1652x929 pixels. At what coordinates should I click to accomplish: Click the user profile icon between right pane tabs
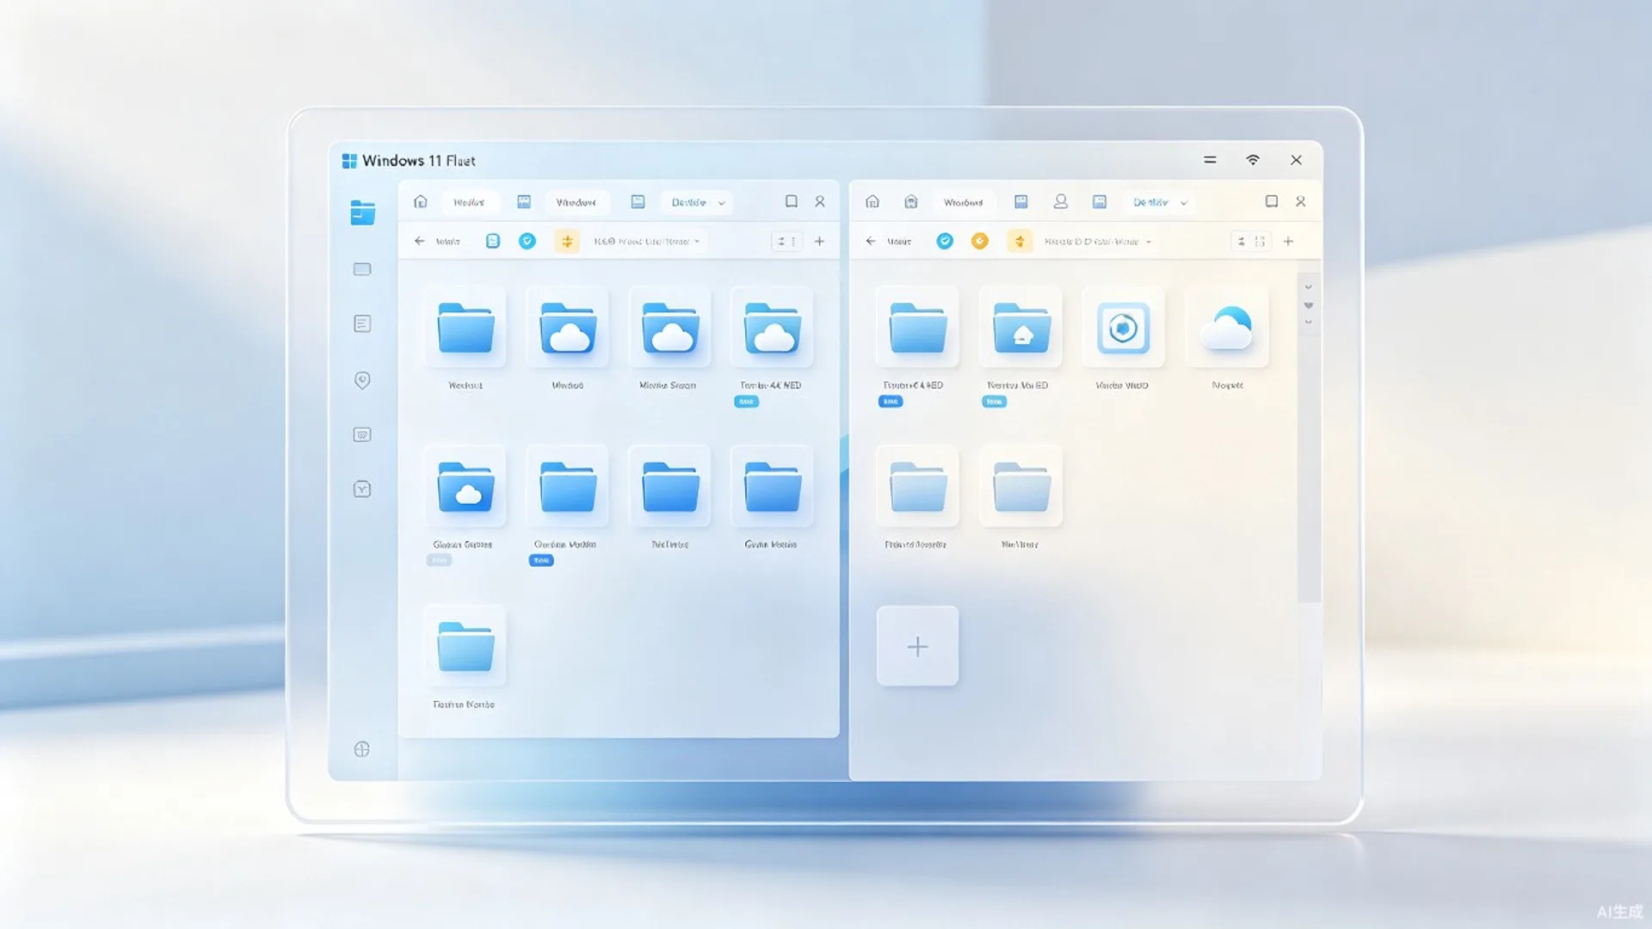point(1061,201)
